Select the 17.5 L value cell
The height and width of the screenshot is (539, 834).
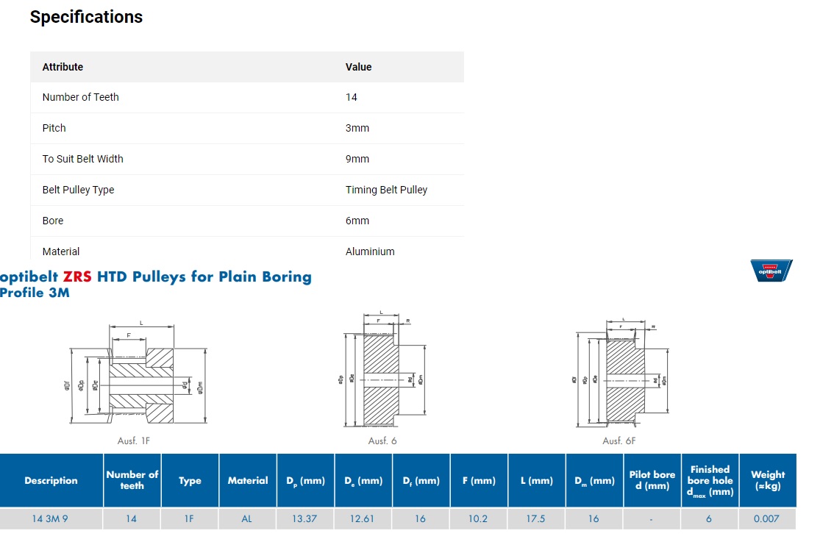tap(535, 519)
